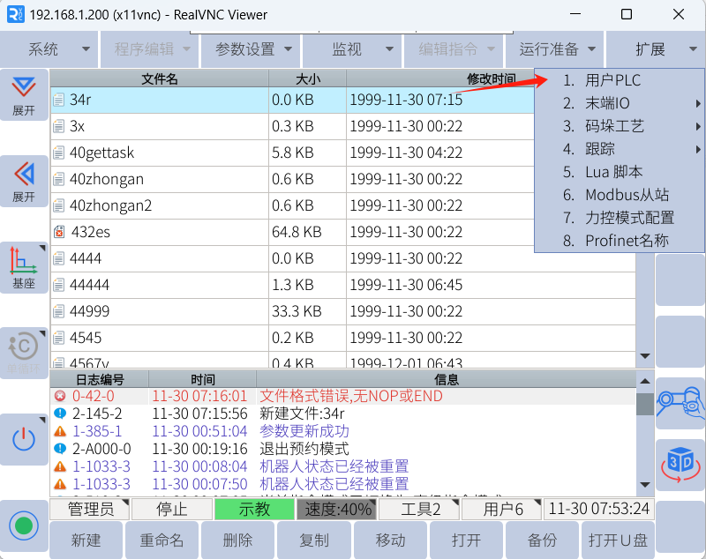Image resolution: width=706 pixels, height=559 pixels.
Task: Click the blue power icon in sidebar
Action: pyautogui.click(x=24, y=439)
